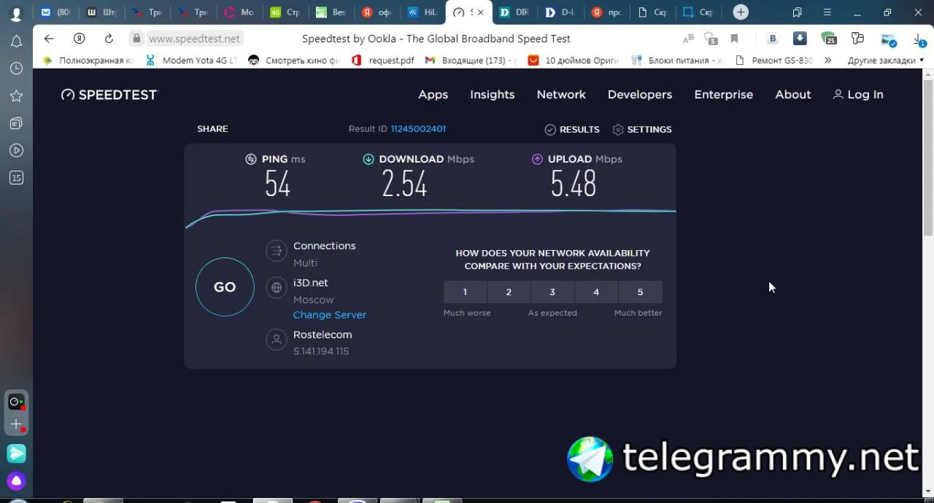Open Speedtest SETTINGS
Viewport: 934px width, 503px height.
(642, 130)
